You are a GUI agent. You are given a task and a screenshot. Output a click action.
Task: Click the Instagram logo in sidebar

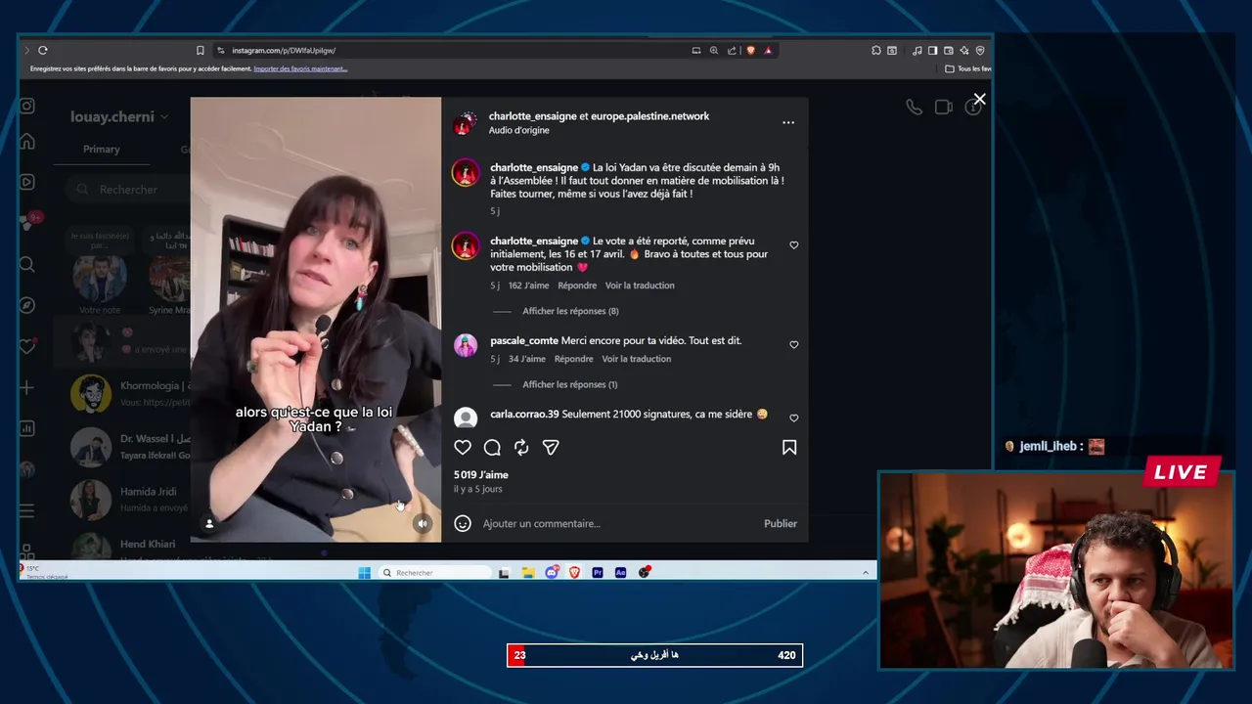coord(27,106)
